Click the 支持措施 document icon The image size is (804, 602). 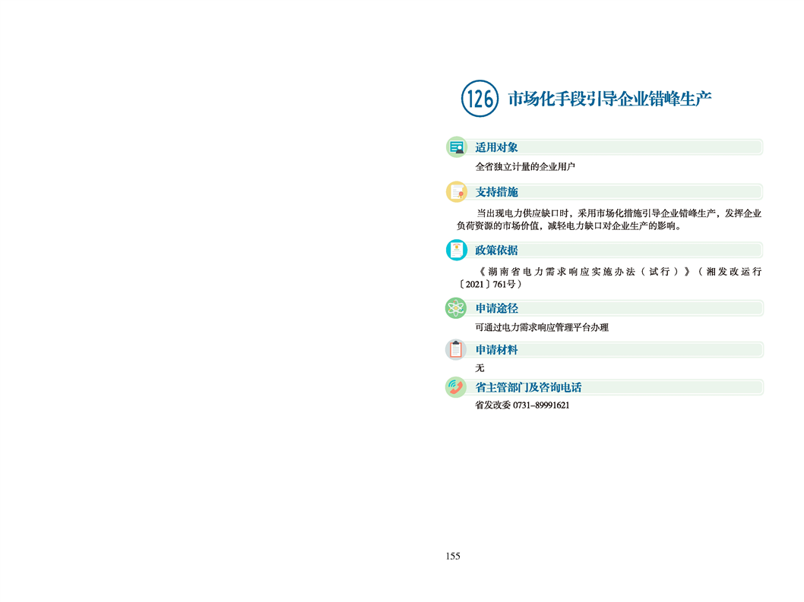[x=456, y=191]
